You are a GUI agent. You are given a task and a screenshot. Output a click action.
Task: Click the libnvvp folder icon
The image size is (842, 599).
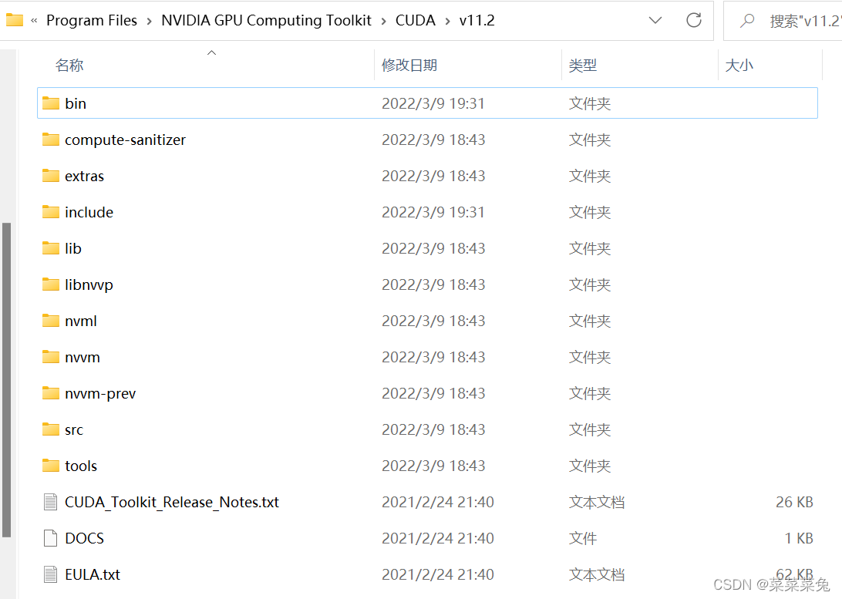coord(50,284)
